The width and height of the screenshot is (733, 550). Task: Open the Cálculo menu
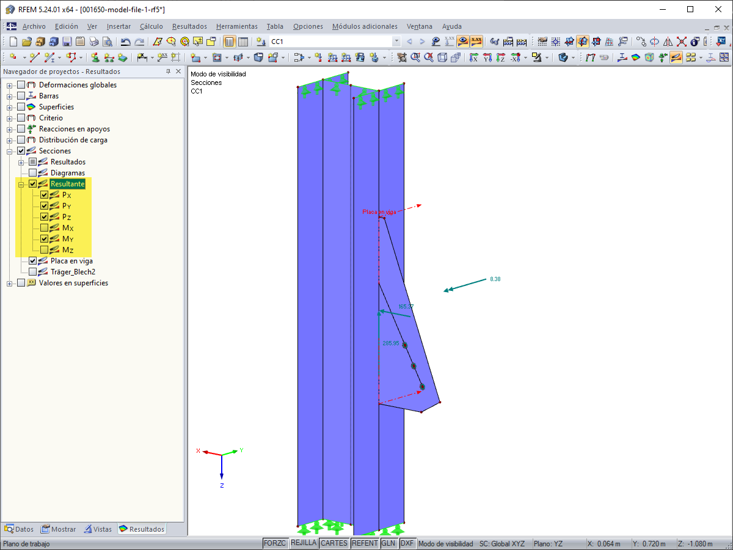[x=151, y=26]
